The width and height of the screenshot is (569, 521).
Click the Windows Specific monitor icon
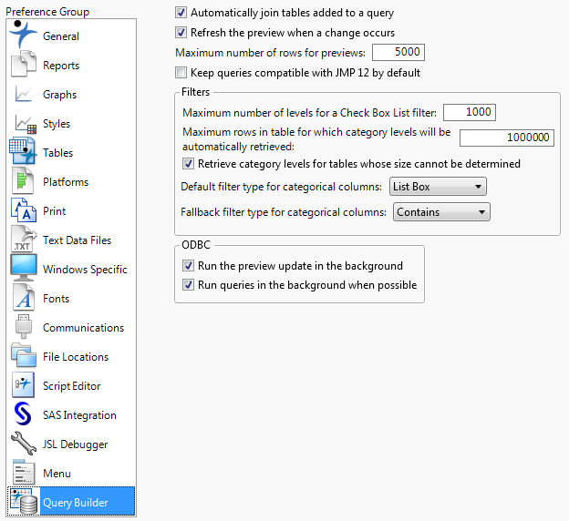[24, 268]
